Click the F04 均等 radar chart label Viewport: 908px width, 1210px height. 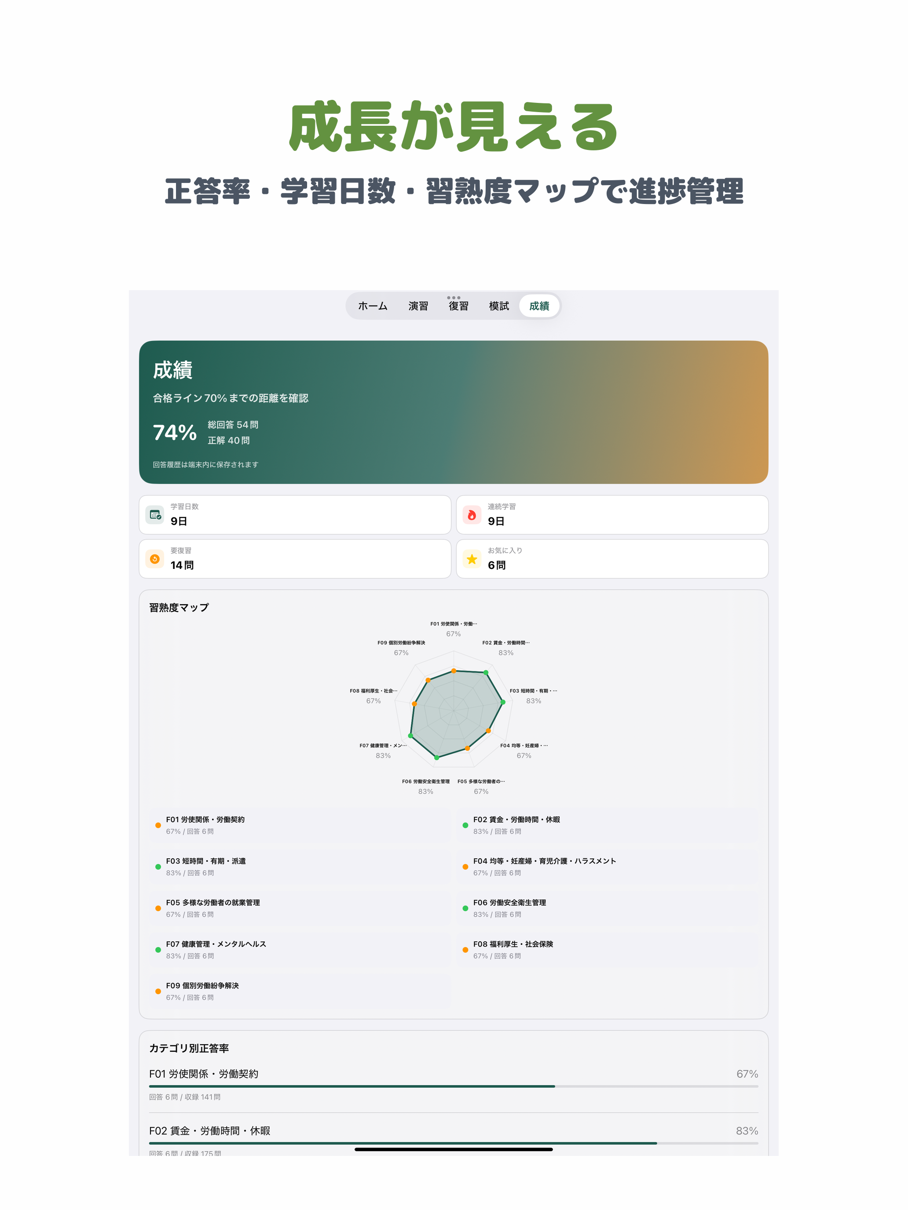pyautogui.click(x=524, y=746)
